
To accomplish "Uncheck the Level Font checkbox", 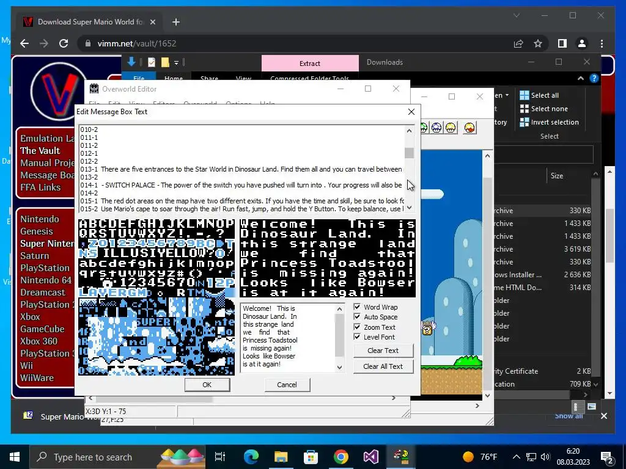I will (357, 337).
